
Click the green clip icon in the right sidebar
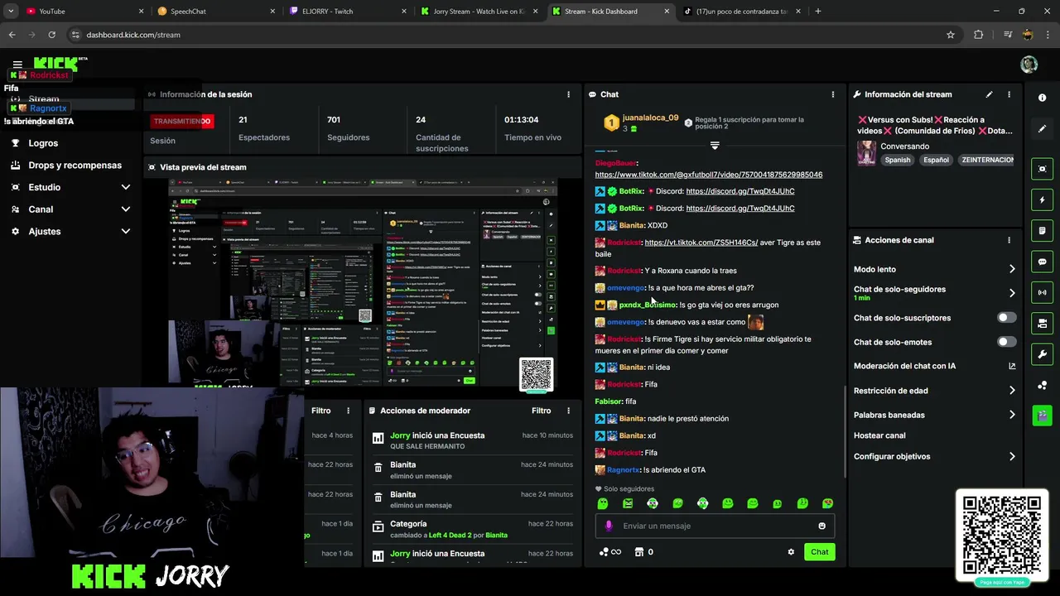(x=1042, y=415)
